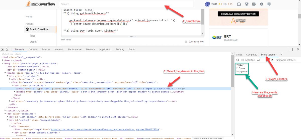Screen dimensions: 301x139
Task: Click Download Community Edition button
Action: (238, 14)
